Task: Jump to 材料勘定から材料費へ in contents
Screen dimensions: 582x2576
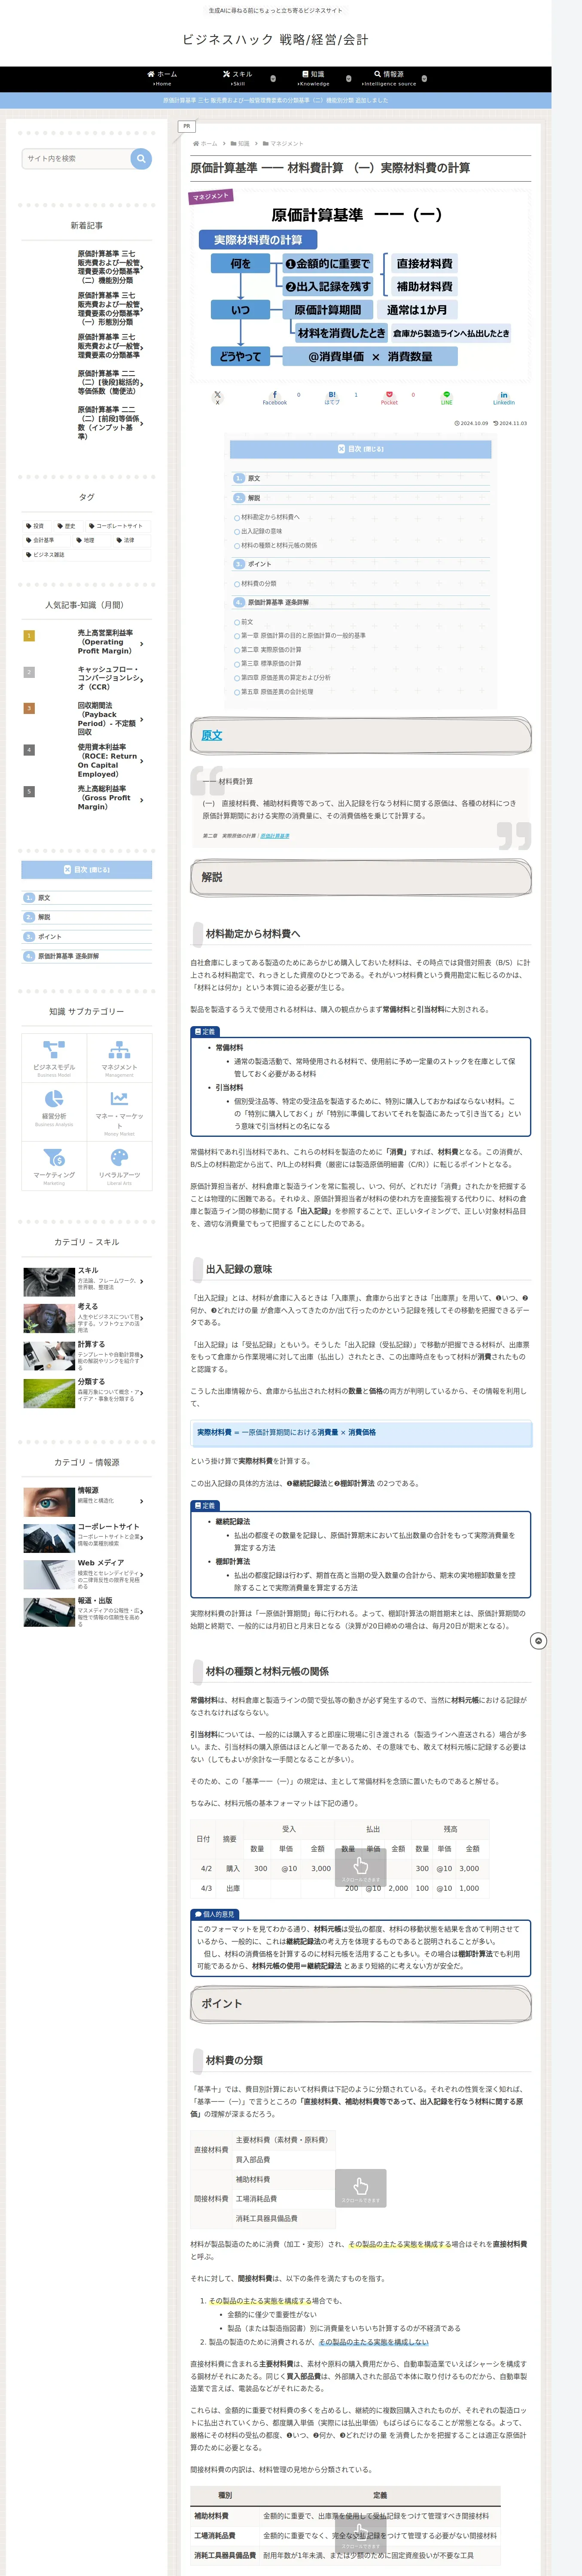Action: pyautogui.click(x=270, y=517)
